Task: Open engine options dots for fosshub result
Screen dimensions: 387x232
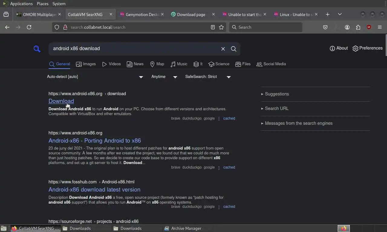Action: pos(219,207)
